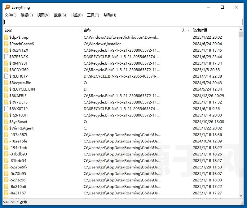This screenshot has width=247, height=208.
Task: Open the 帮助(H) menu
Action: (110, 15)
